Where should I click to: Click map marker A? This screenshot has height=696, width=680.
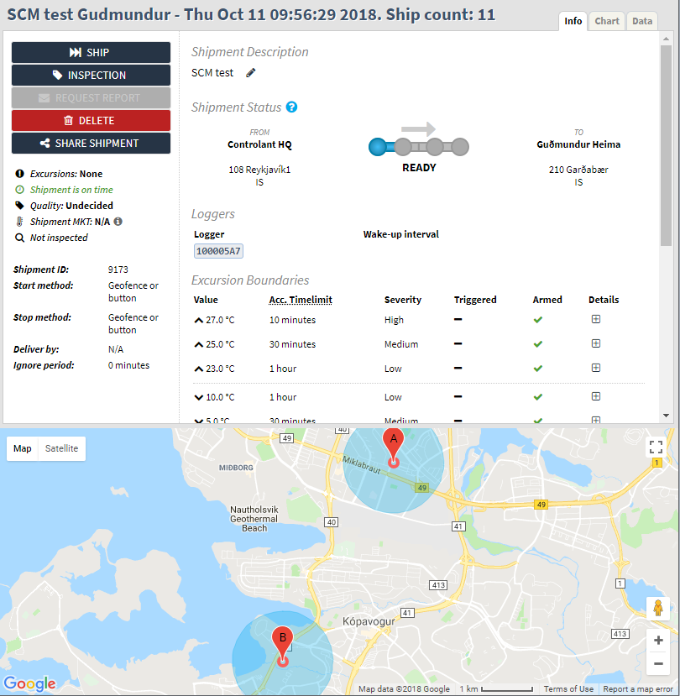click(393, 446)
